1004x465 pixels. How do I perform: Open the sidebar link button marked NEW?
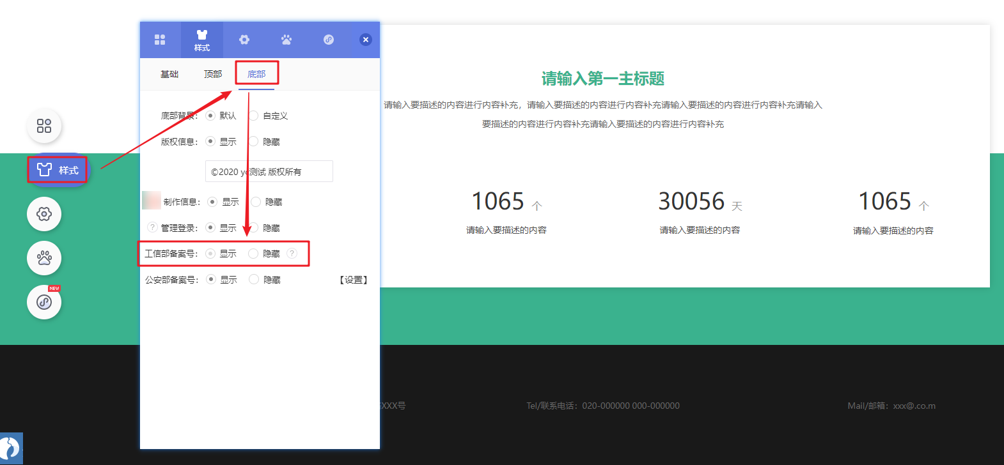coord(44,302)
